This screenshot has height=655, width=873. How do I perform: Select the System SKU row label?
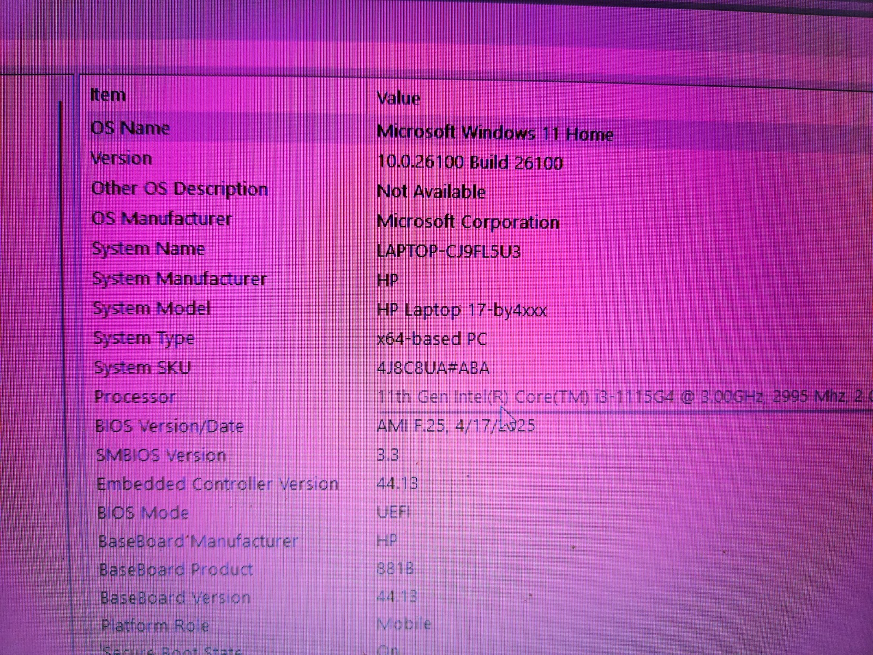pyautogui.click(x=142, y=367)
